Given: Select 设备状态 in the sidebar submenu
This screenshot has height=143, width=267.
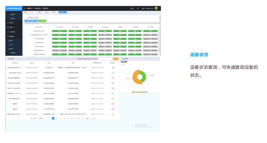Looking at the screenshot, I should click(11, 44).
